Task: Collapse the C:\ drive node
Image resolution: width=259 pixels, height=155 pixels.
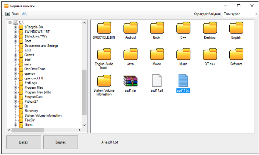Action: coord(10,22)
